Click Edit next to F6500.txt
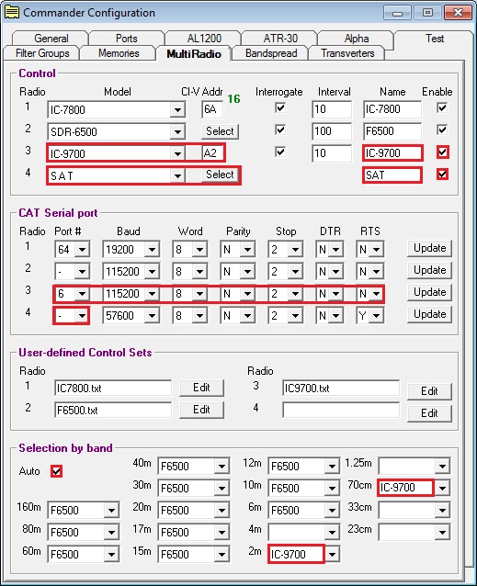 click(x=201, y=410)
